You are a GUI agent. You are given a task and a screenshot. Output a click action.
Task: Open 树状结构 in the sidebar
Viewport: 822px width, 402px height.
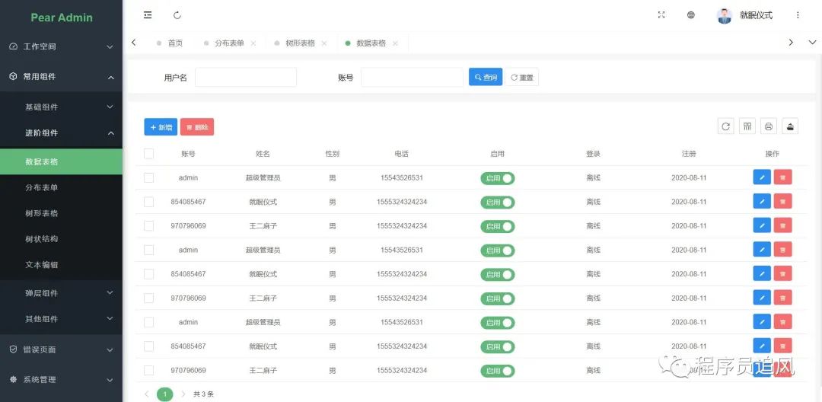coord(62,239)
